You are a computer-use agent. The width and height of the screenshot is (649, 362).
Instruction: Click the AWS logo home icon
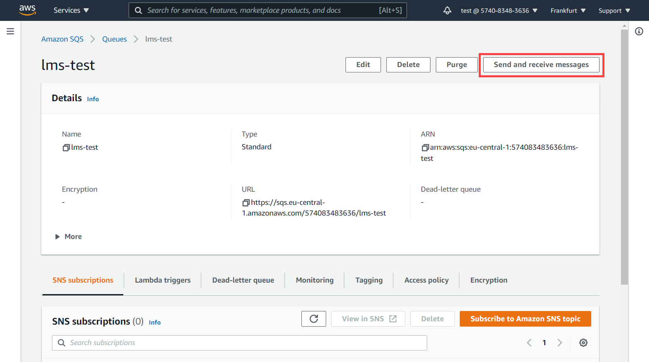[27, 10]
